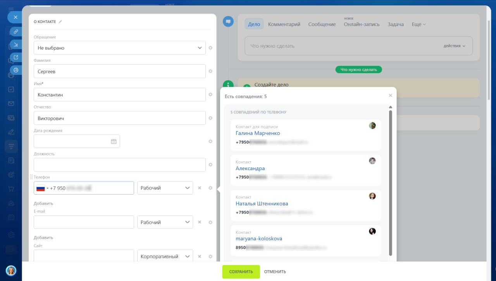This screenshot has height=281, width=496.
Task: Click the copy link icon in side panel
Action: click(16, 31)
